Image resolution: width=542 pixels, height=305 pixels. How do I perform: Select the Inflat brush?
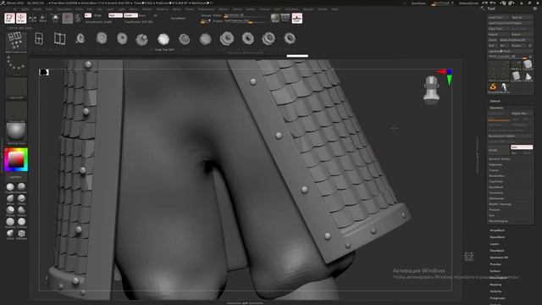[10, 234]
